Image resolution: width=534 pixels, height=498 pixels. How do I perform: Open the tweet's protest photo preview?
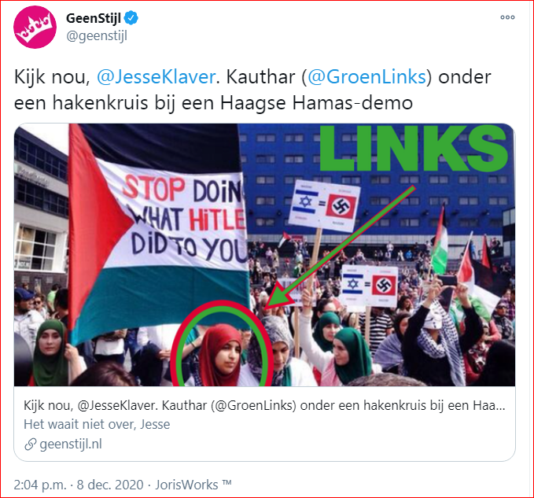(x=264, y=255)
